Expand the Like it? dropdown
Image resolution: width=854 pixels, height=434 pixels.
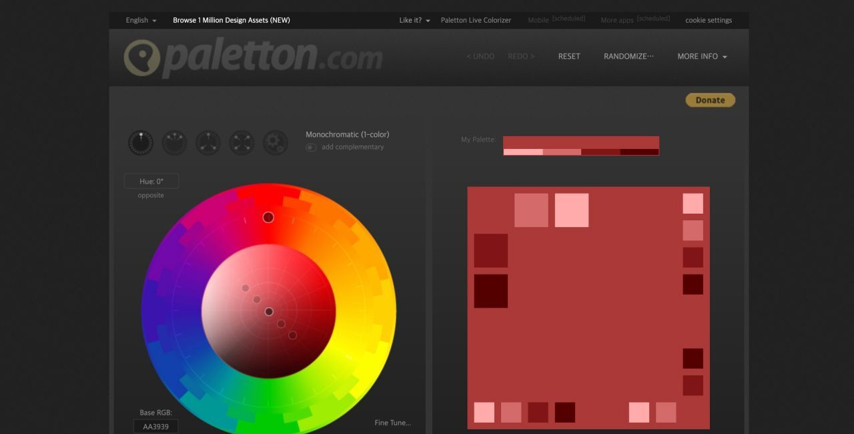coord(414,20)
